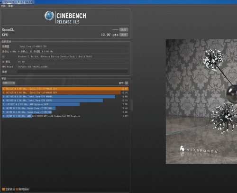The image size is (237, 193).
Task: Run the CPU benchmark test
Action: pos(124,35)
